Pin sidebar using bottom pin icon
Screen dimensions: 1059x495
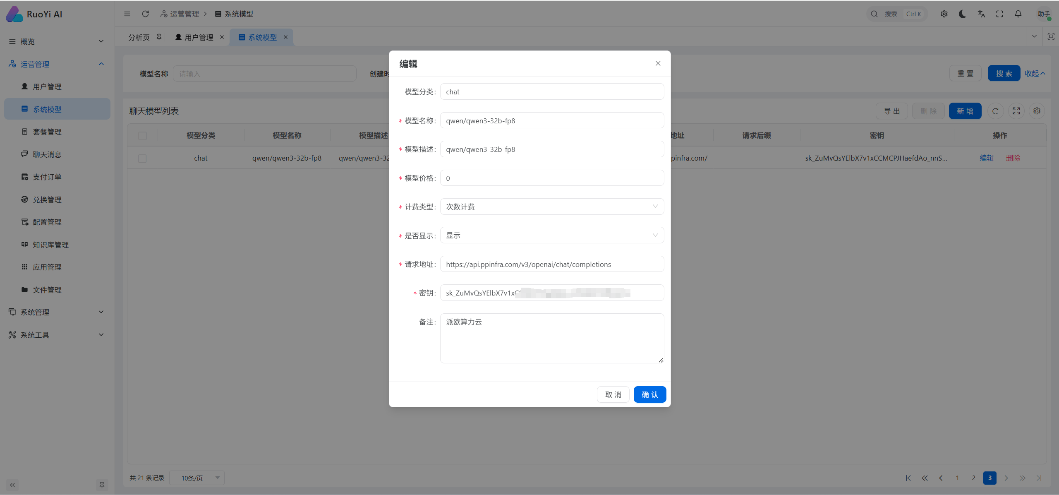[x=102, y=485]
